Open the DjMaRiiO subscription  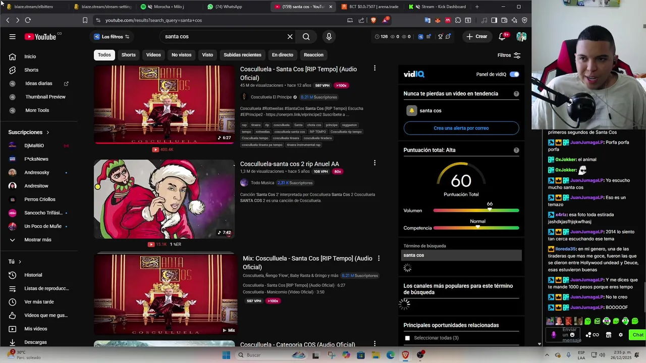click(34, 146)
